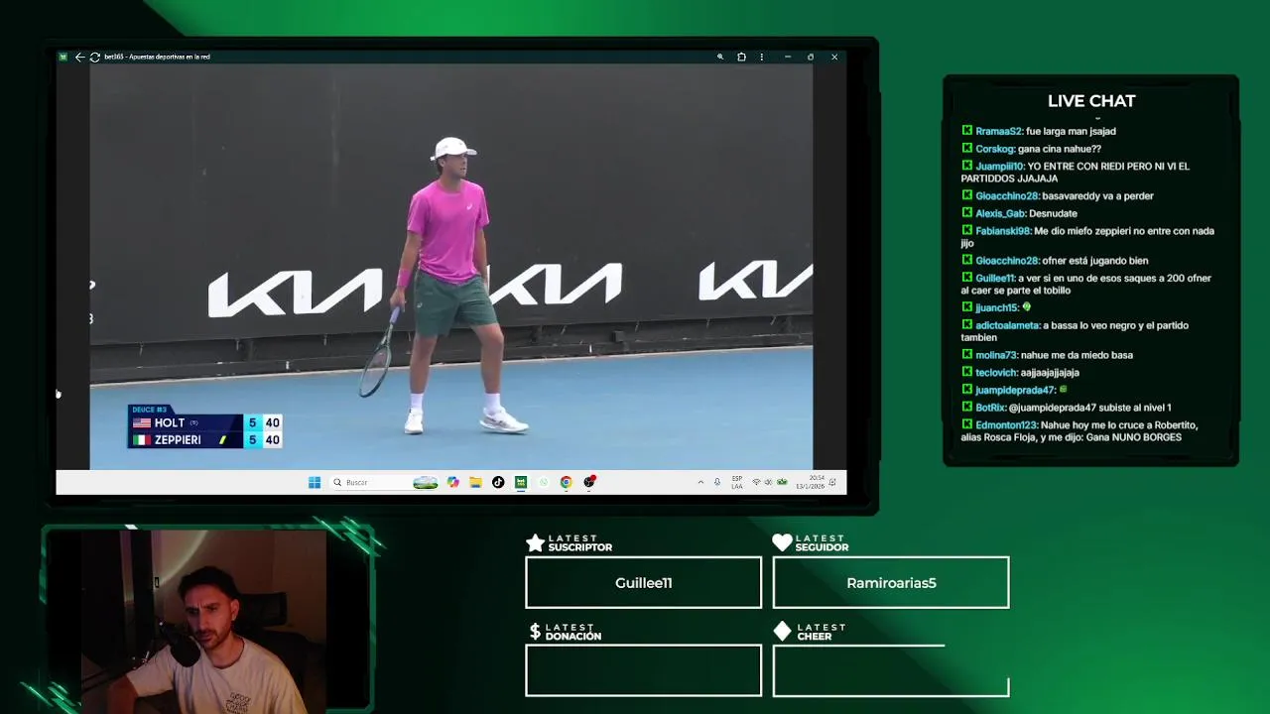Click the DEUCE #3 scoreboard label

coord(150,410)
